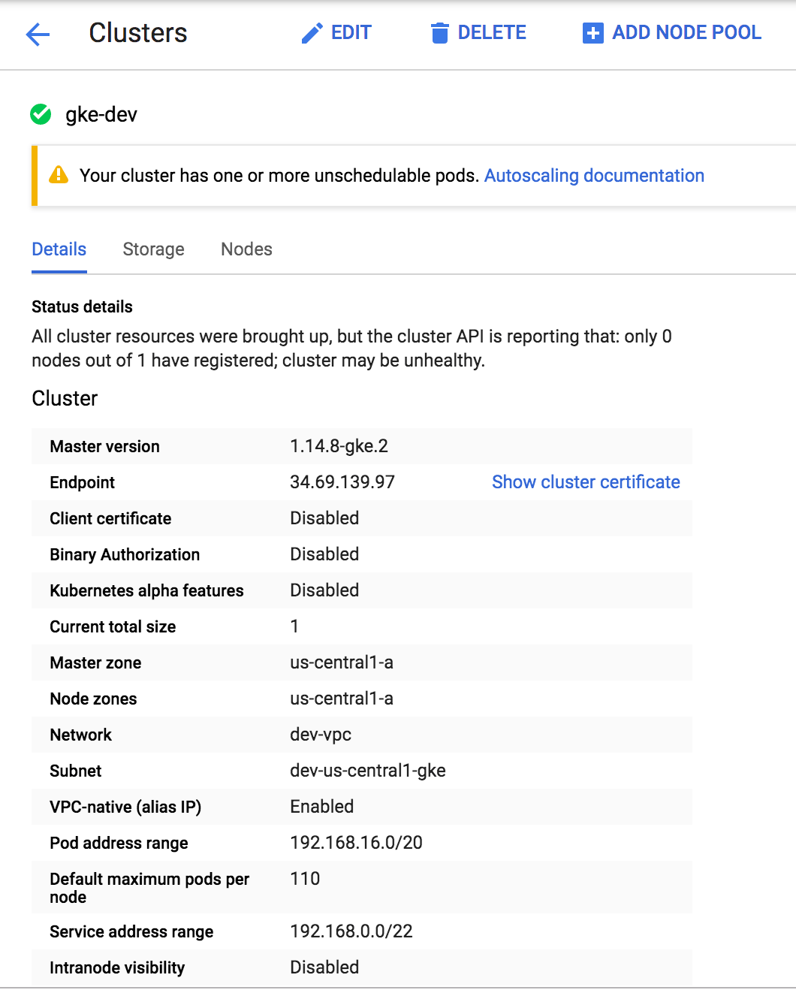The width and height of the screenshot is (796, 993).
Task: Switch to the Storage tab
Action: 154,249
